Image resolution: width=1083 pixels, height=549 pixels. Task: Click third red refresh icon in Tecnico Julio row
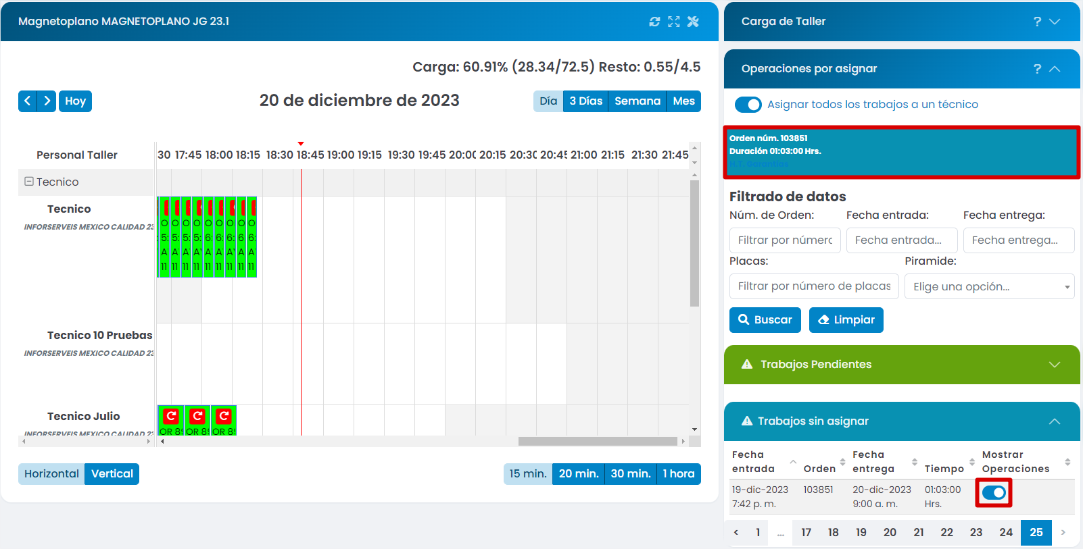pyautogui.click(x=223, y=416)
